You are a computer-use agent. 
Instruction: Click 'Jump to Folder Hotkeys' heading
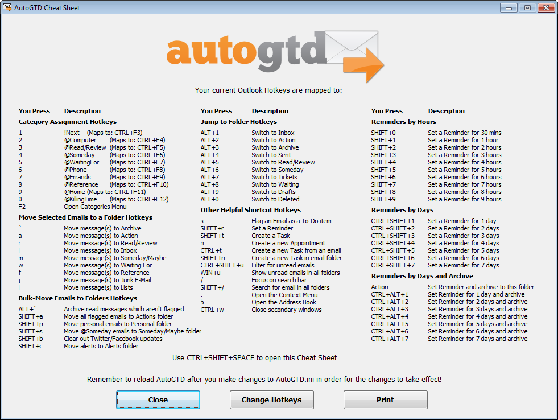[239, 122]
